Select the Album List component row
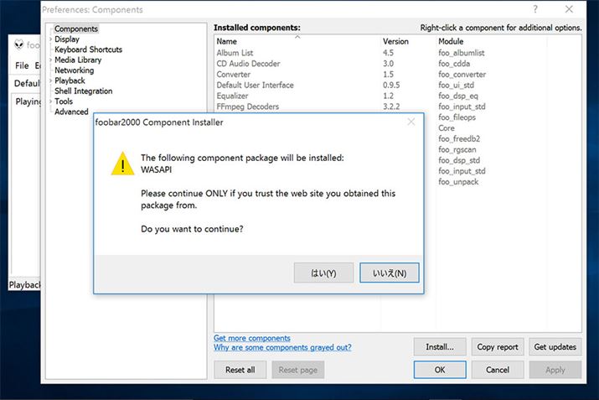This screenshot has width=599, height=400. [397, 53]
